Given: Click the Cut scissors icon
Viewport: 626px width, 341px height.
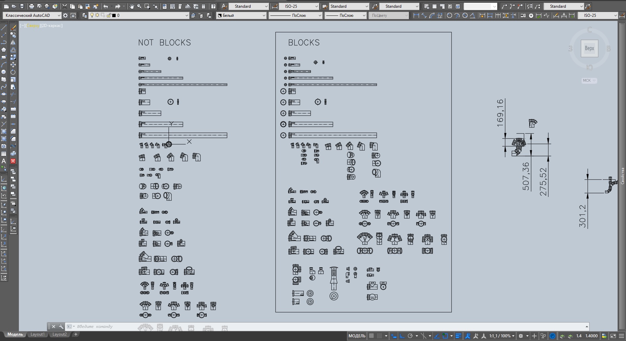Looking at the screenshot, I should 64,6.
